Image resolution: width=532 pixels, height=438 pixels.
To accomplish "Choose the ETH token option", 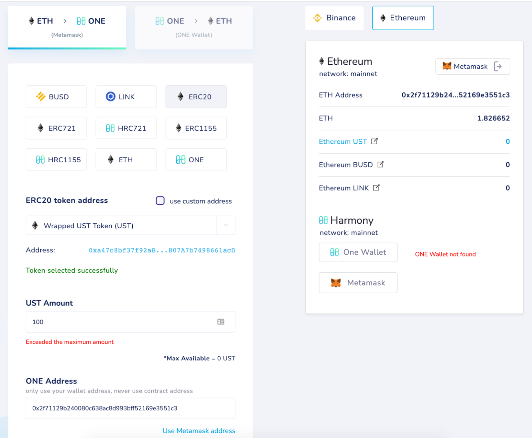I will coord(126,160).
